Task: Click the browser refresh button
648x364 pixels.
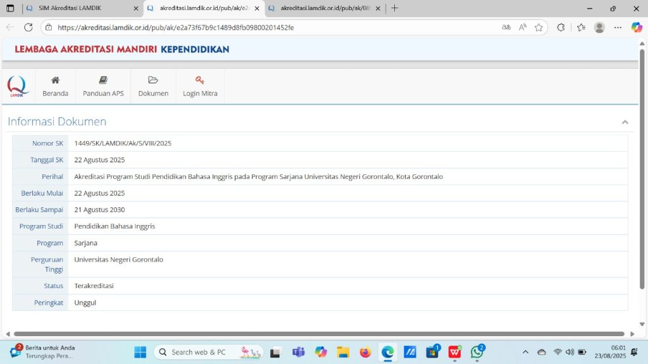Action: pos(28,27)
